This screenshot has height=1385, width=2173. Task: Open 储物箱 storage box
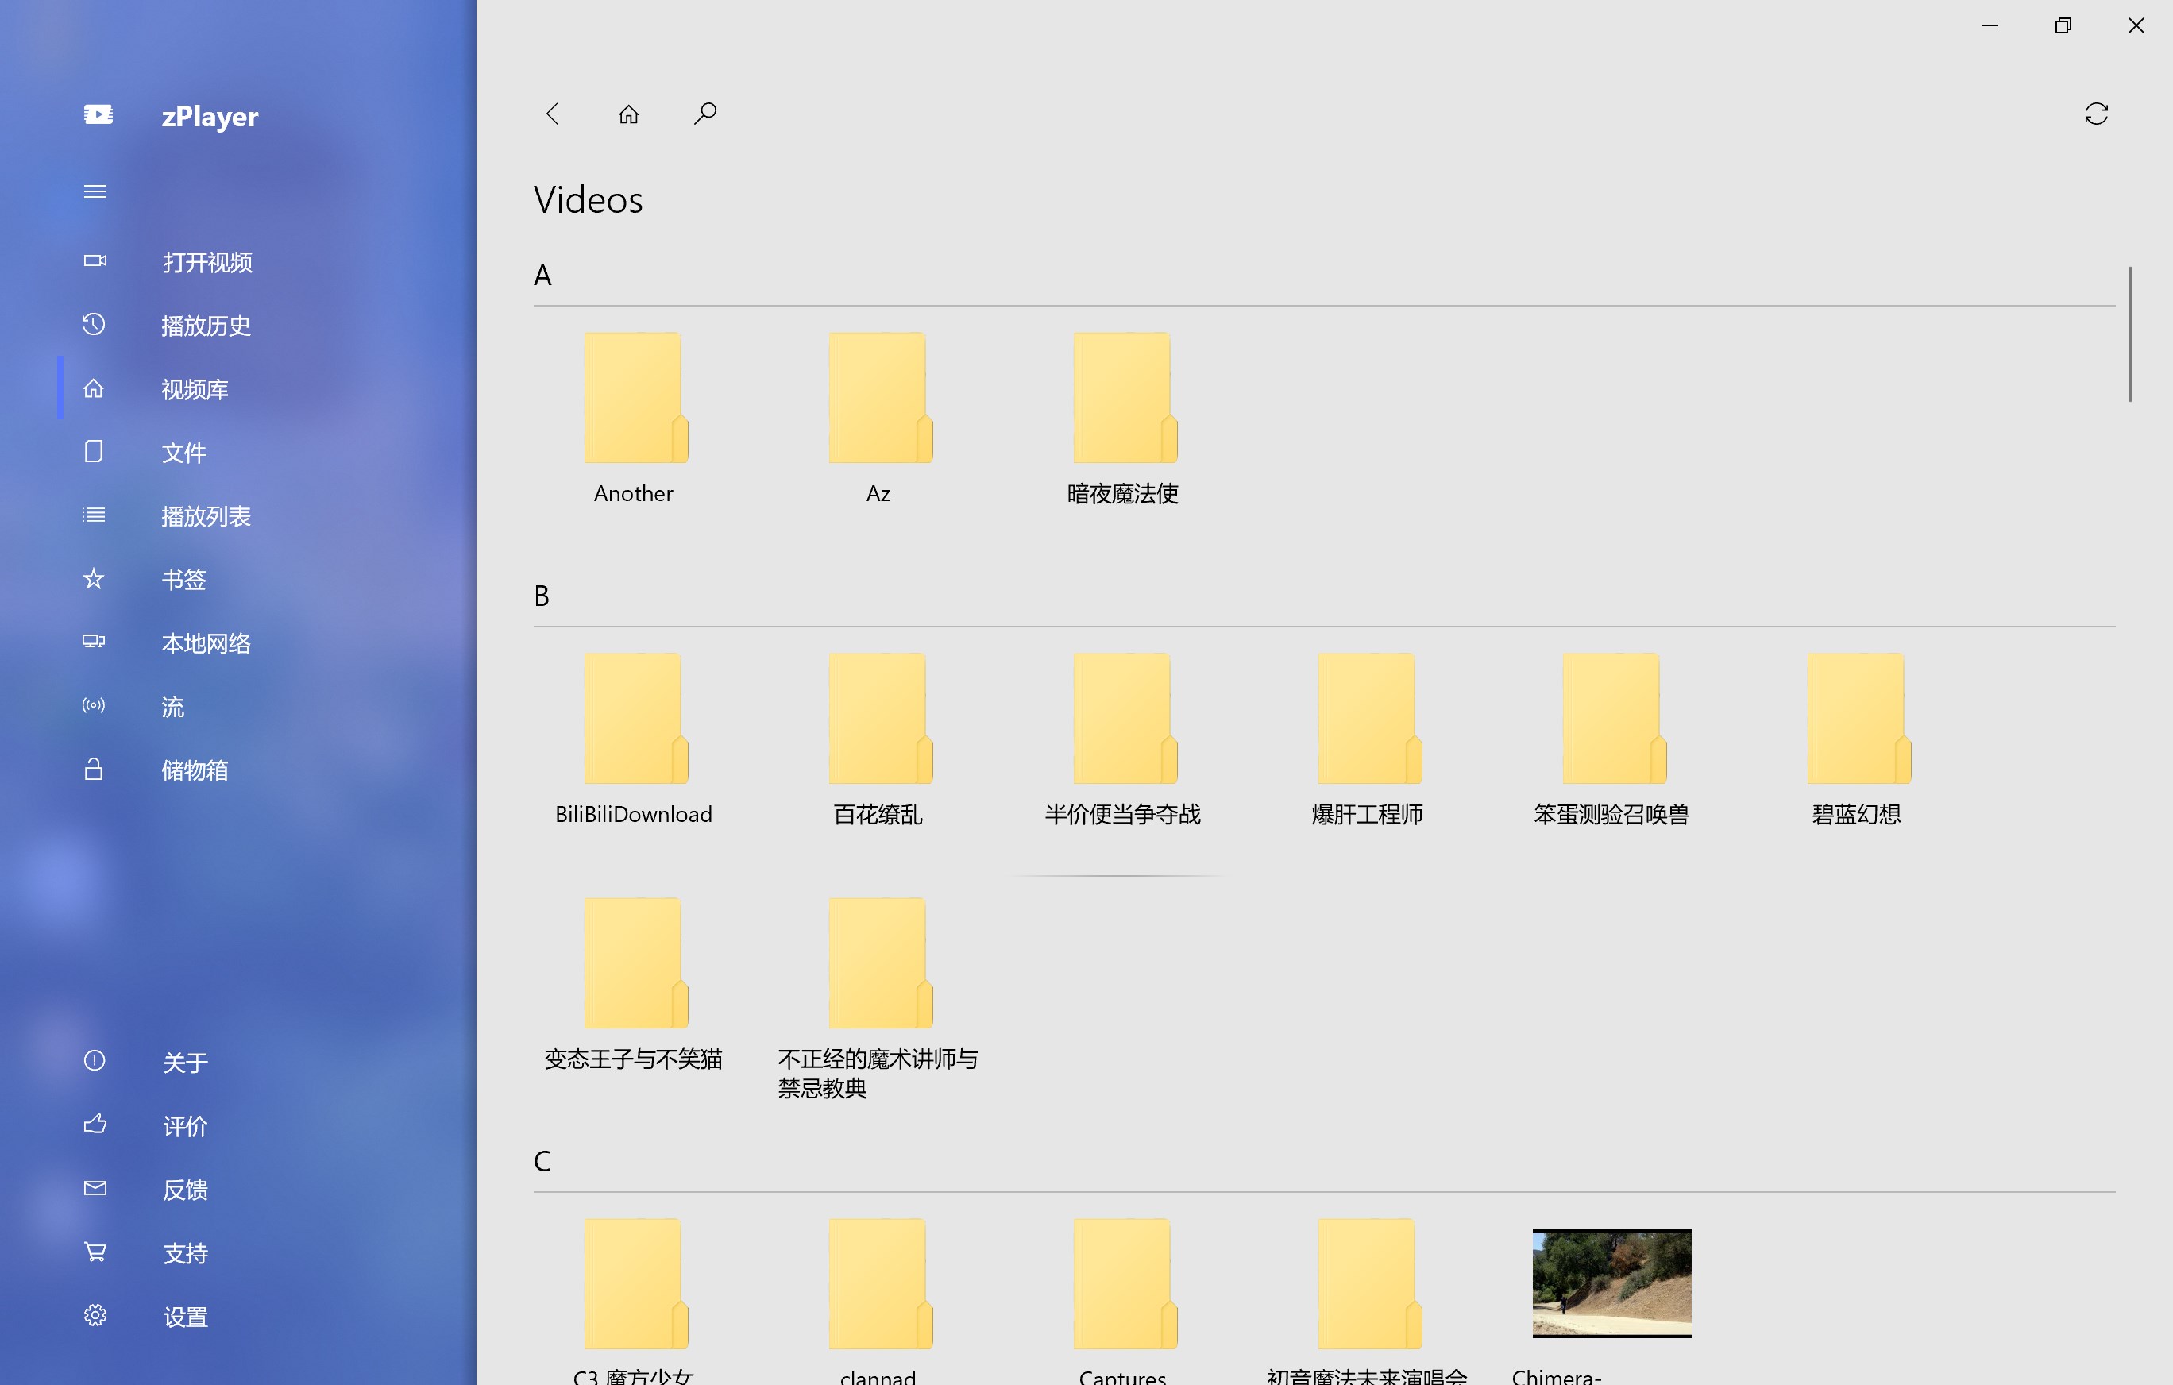(194, 770)
